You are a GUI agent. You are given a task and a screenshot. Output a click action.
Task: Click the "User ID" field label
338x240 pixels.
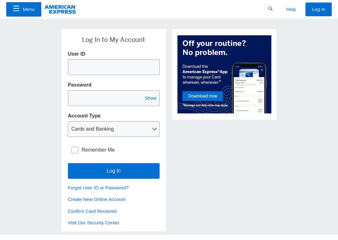pos(77,54)
